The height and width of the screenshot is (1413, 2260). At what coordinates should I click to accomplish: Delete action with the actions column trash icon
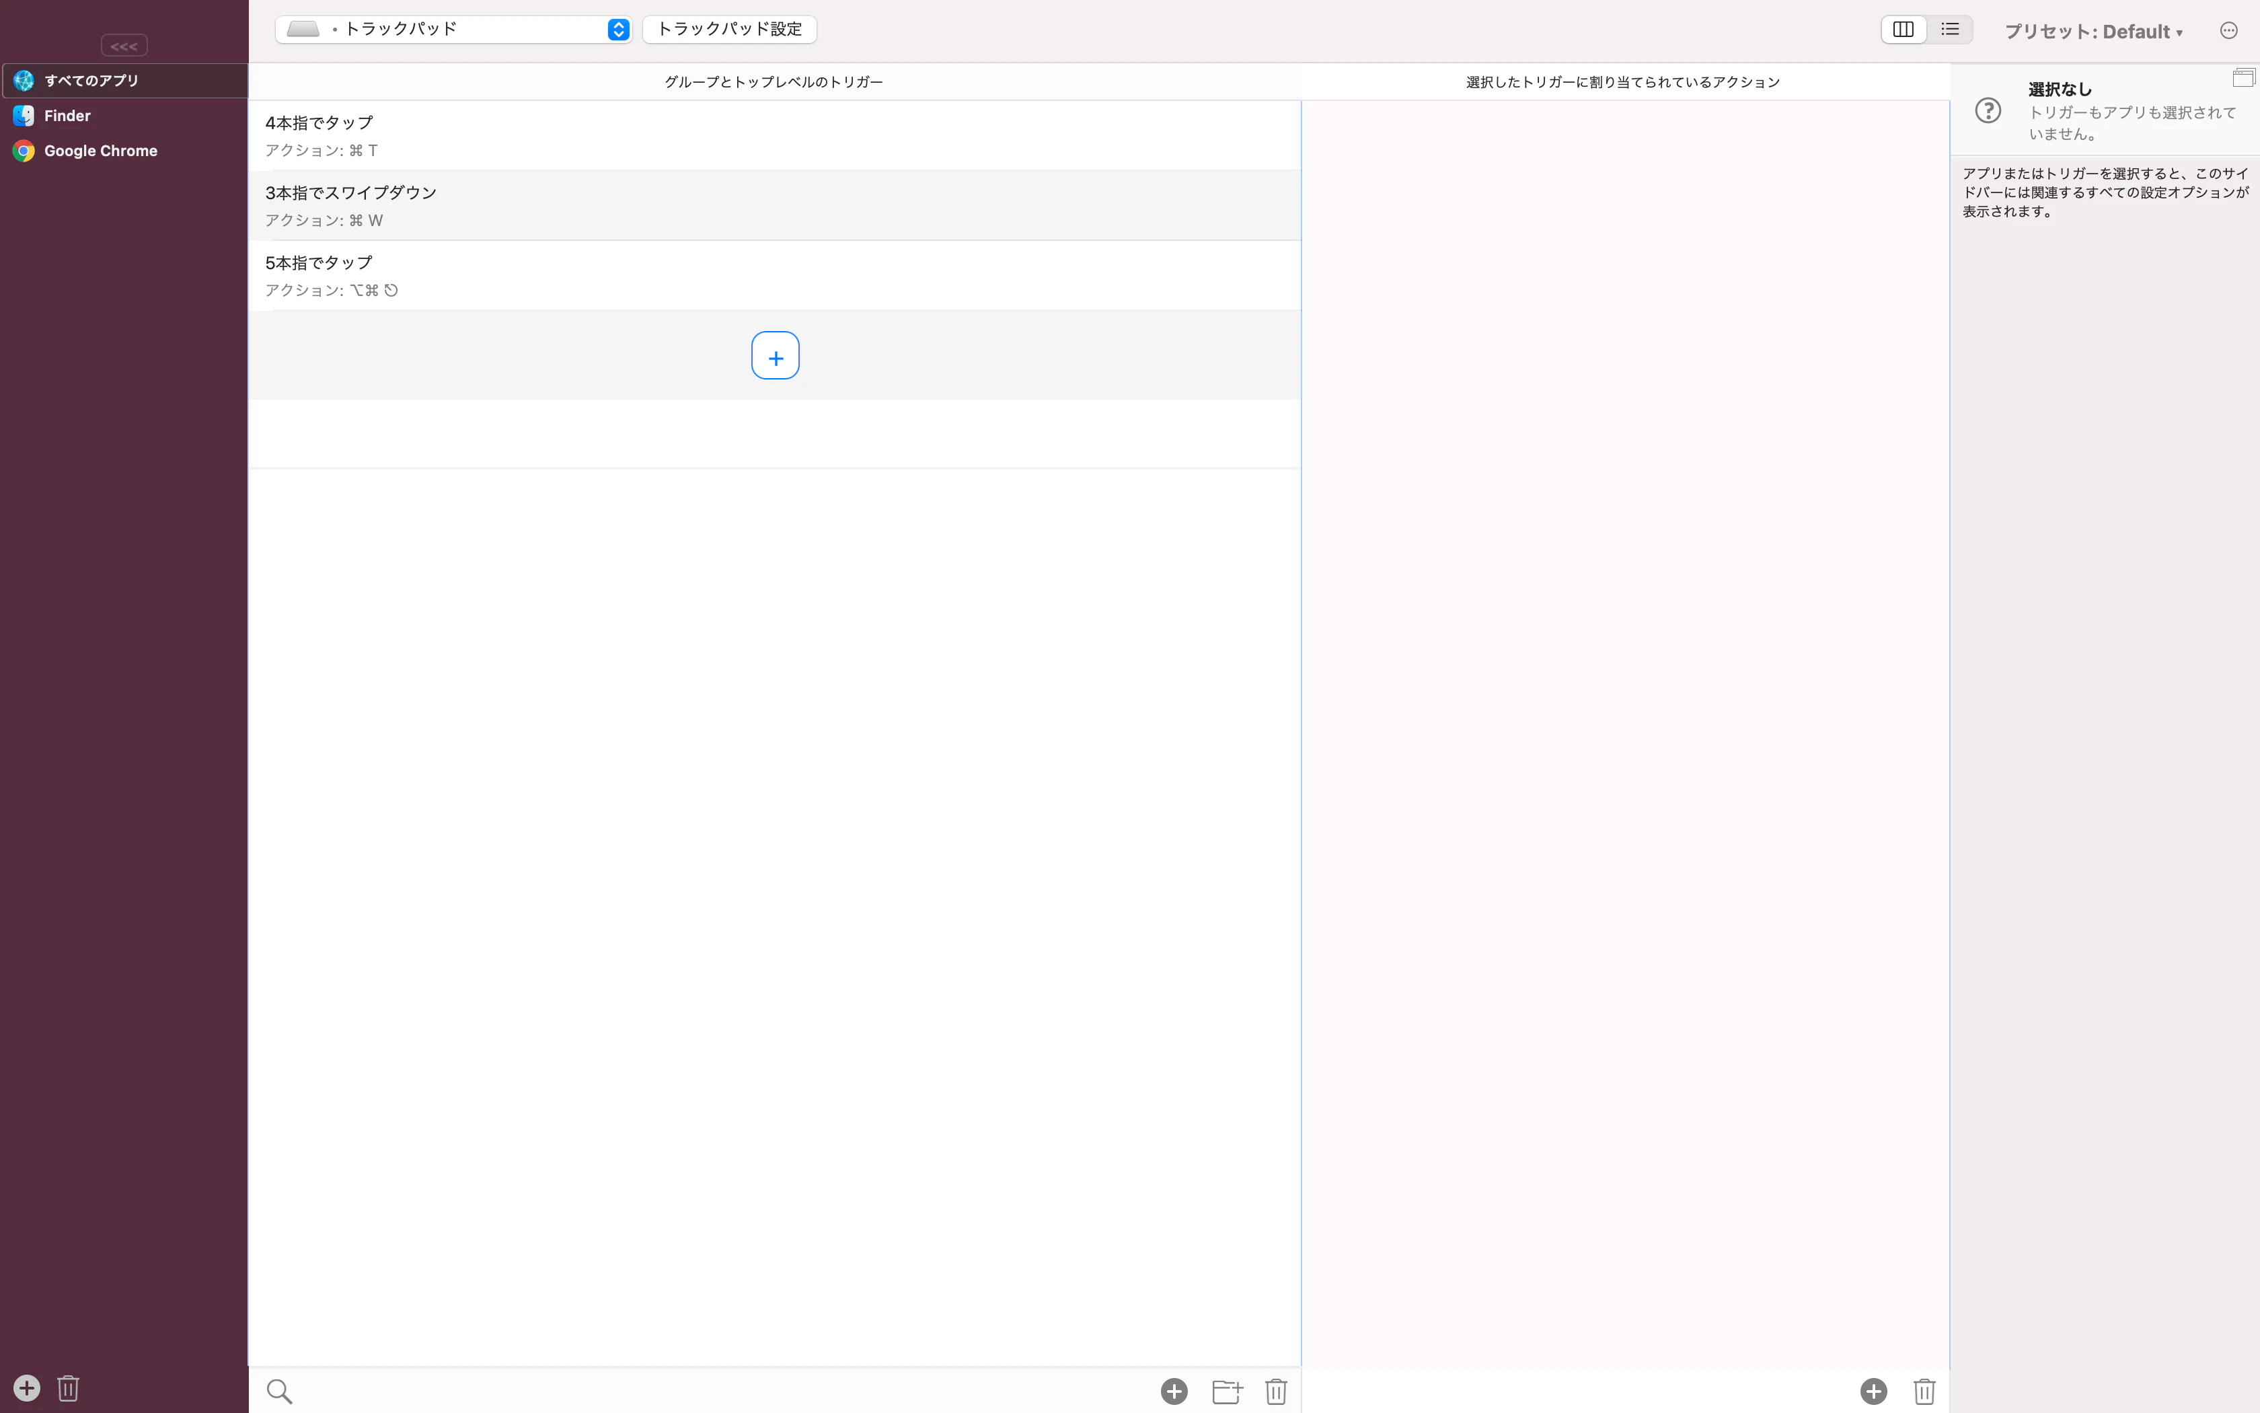click(1924, 1391)
